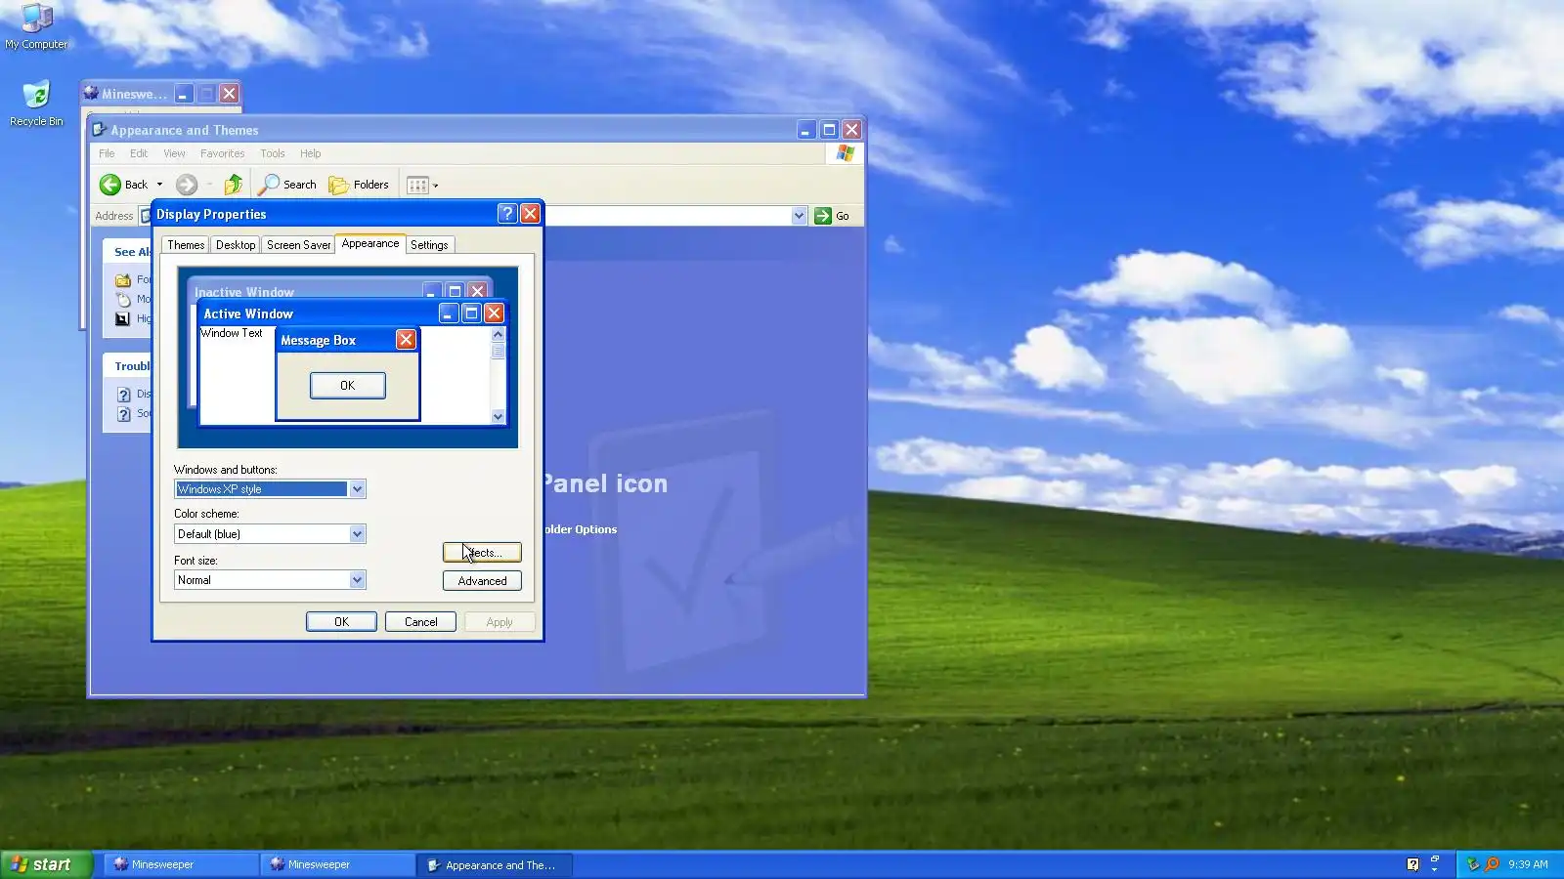Click the Minesweeper window title icon
1564x879 pixels.
91,94
